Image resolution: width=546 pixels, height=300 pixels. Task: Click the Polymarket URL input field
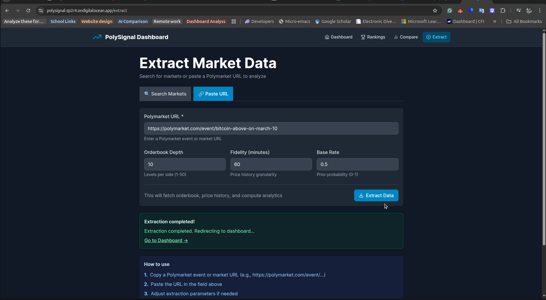pos(271,128)
